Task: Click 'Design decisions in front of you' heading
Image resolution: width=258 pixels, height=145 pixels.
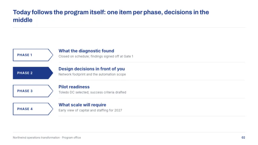Action: [92, 69]
